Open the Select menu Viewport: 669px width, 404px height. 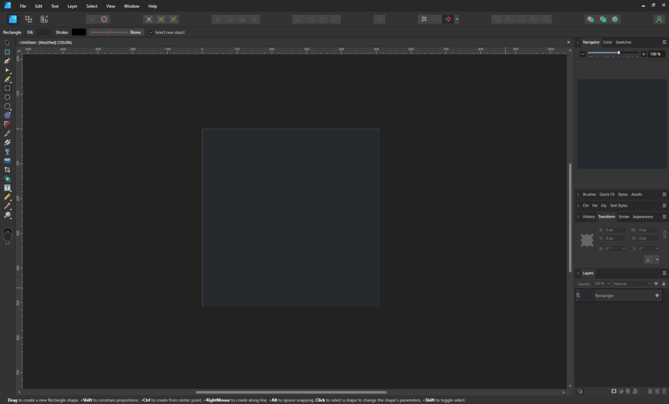[x=91, y=6]
